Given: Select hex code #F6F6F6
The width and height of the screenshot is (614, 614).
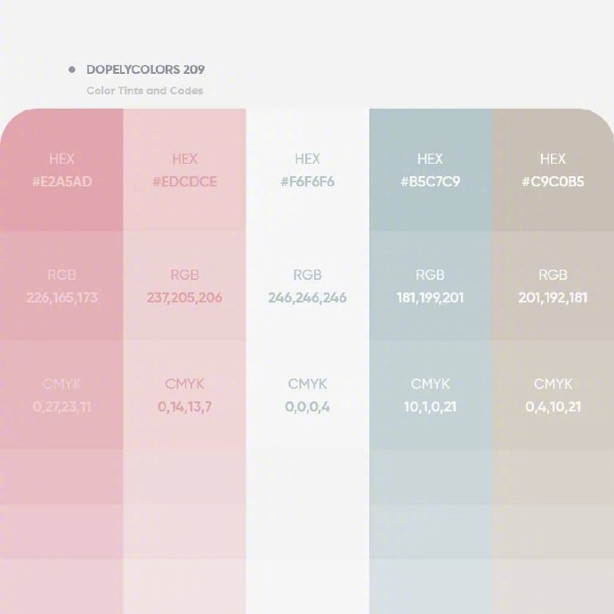Looking at the screenshot, I should coord(307,182).
